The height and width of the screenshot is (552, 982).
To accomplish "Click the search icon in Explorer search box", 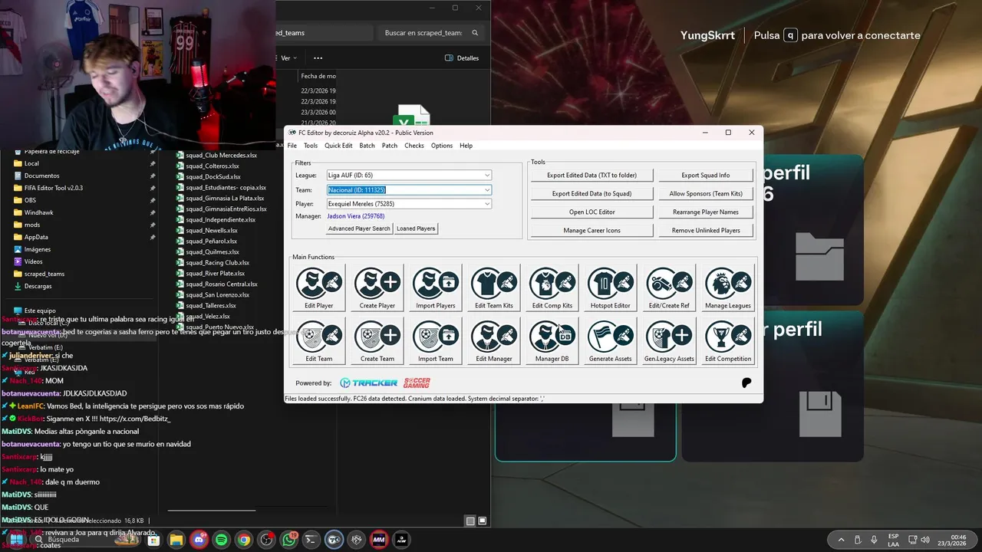I will [475, 33].
